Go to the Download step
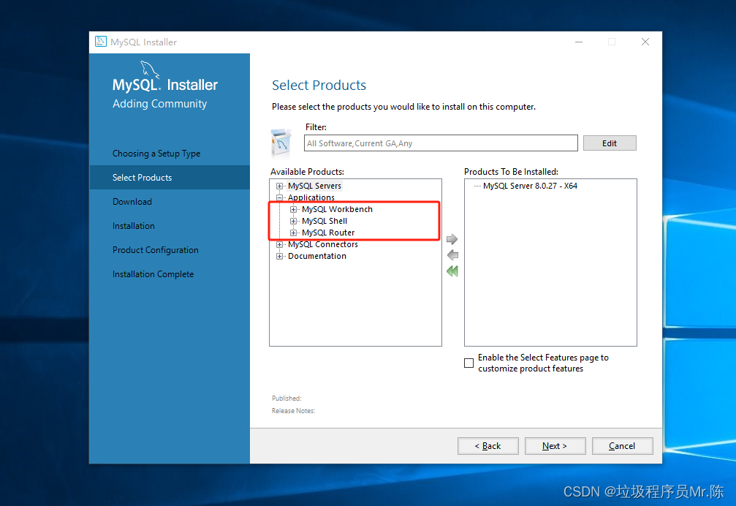This screenshot has height=506, width=736. point(132,202)
